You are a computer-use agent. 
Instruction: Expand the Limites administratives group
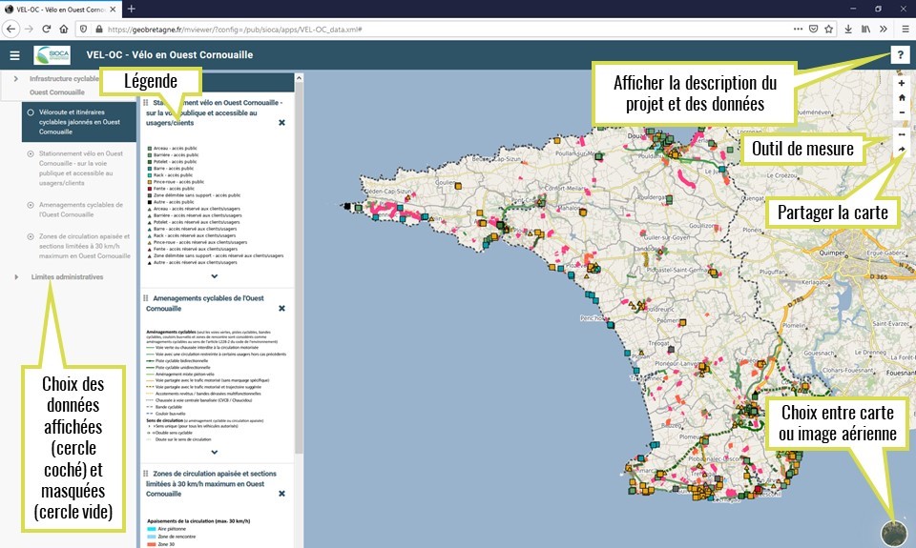tap(16, 277)
